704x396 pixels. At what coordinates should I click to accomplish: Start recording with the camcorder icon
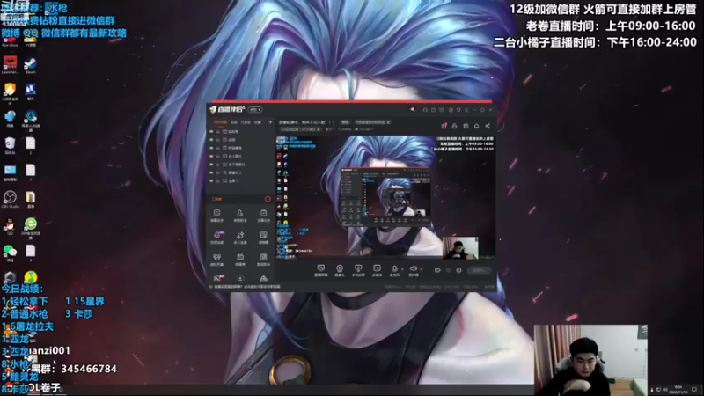437,270
